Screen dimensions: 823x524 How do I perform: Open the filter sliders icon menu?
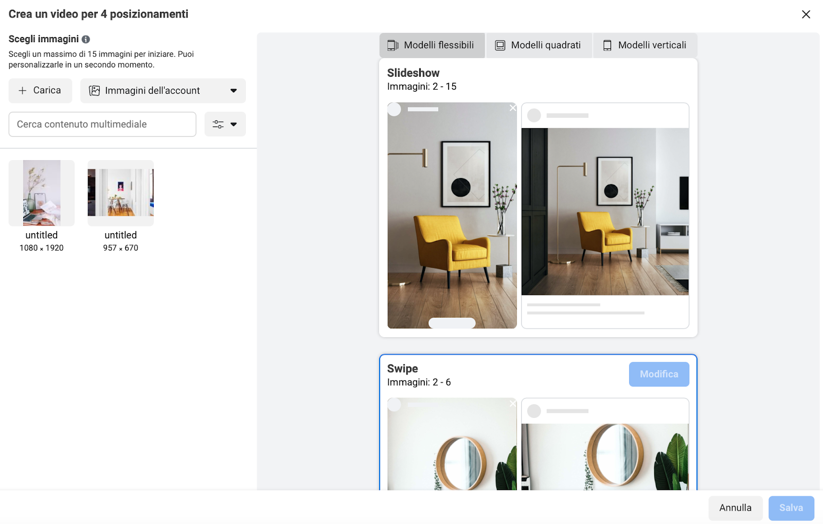click(218, 124)
